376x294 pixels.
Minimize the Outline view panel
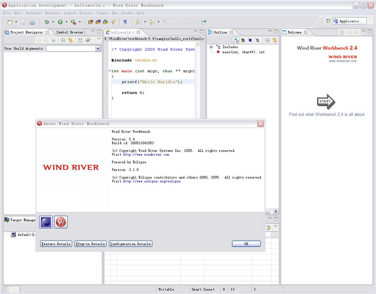click(x=270, y=31)
